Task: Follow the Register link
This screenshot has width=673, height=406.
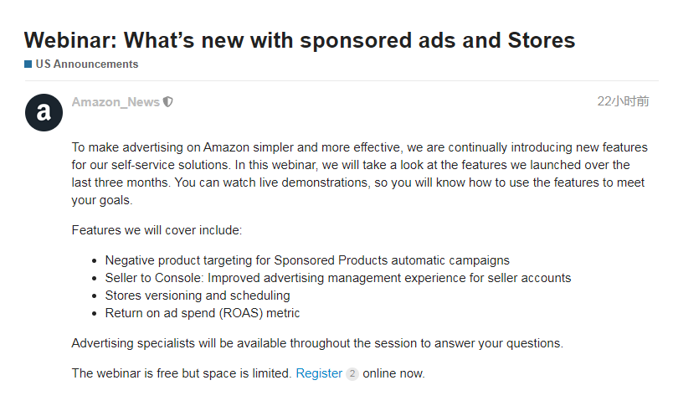Action: 319,373
